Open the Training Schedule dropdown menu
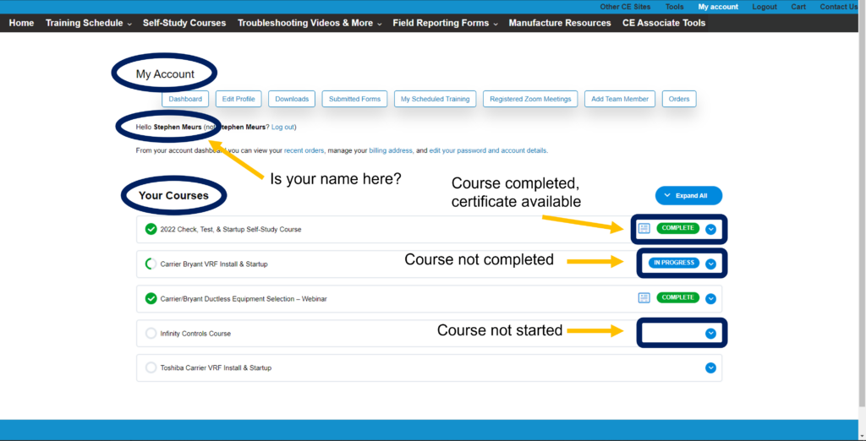 [88, 23]
